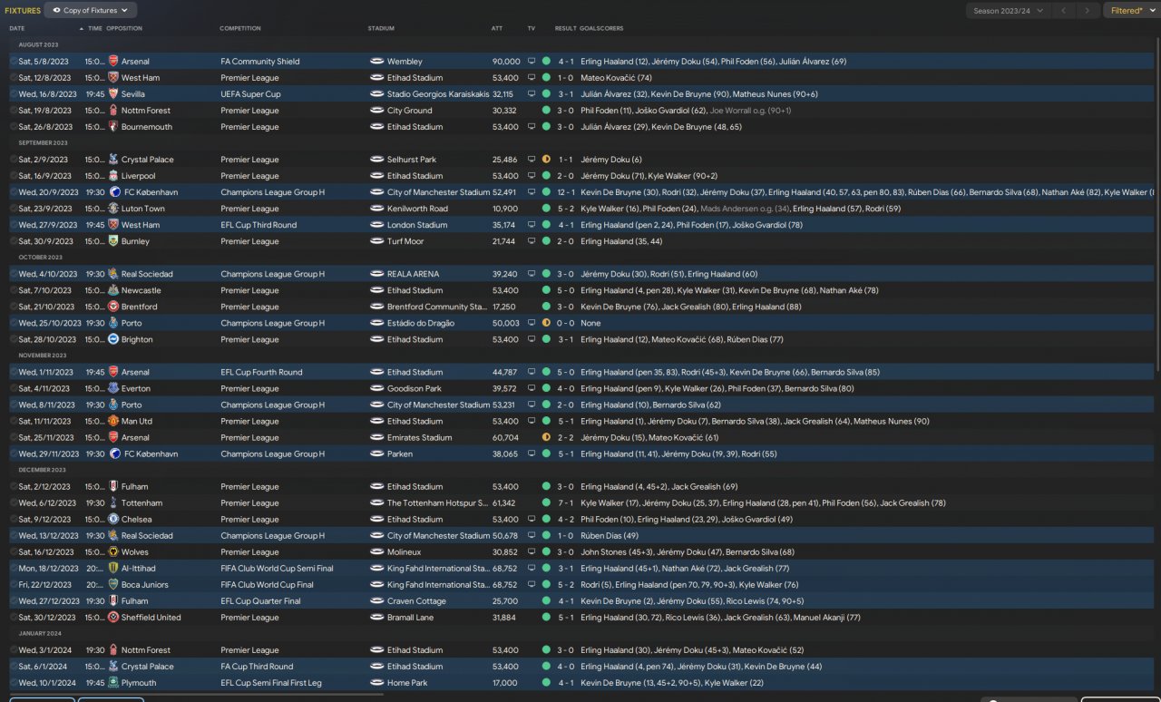The height and width of the screenshot is (702, 1161).
Task: Click the 12 - 1 result against FC København
Action: click(x=565, y=192)
